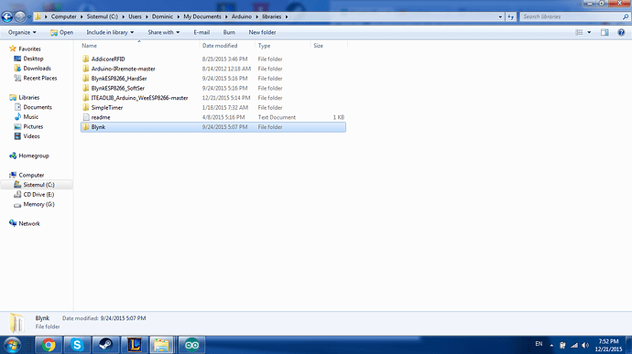Expand the Share with dropdown
Screen dimensions: 632x354
coord(163,32)
